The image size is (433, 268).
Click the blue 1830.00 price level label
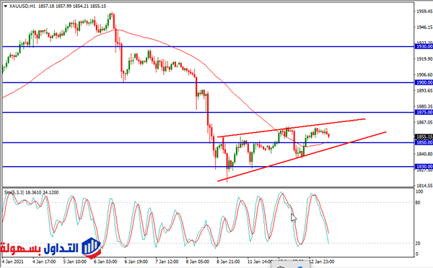coord(424,166)
